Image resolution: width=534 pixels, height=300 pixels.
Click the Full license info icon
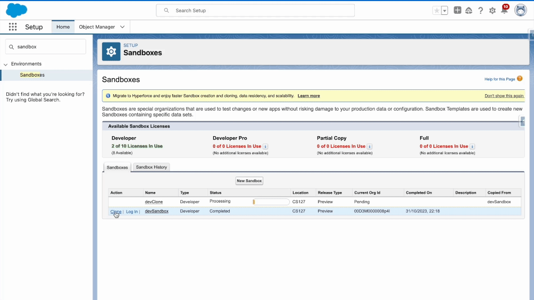[472, 146]
